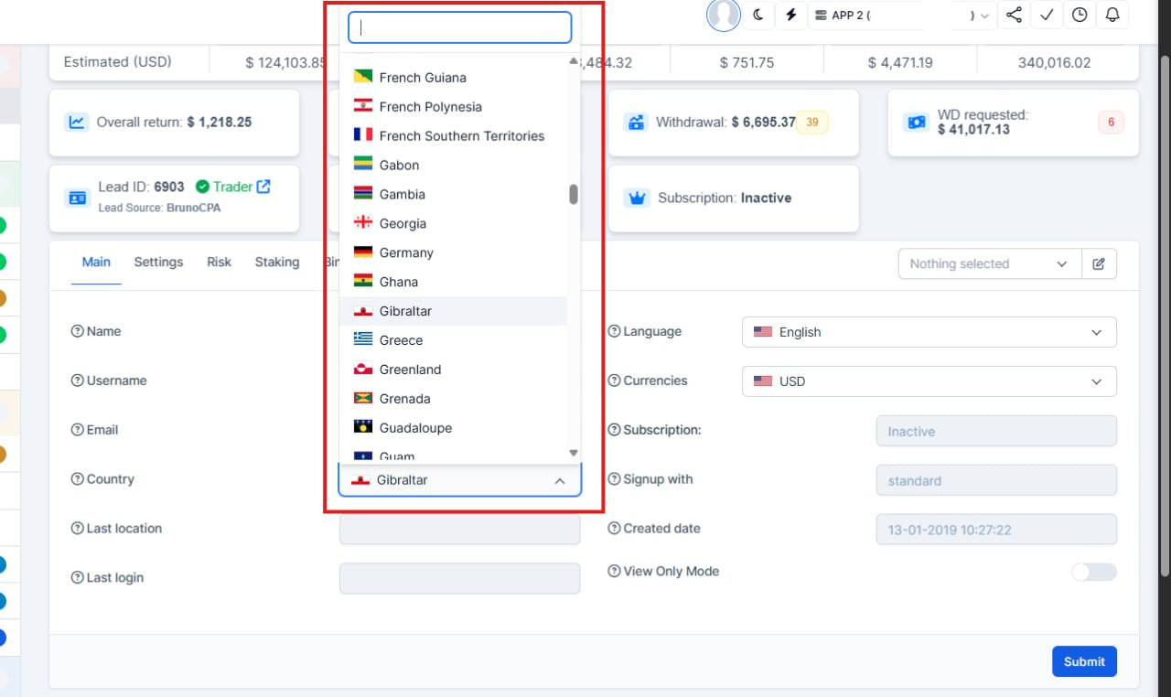The image size is (1171, 697).
Task: Choose Germany in the country list
Action: click(453, 253)
